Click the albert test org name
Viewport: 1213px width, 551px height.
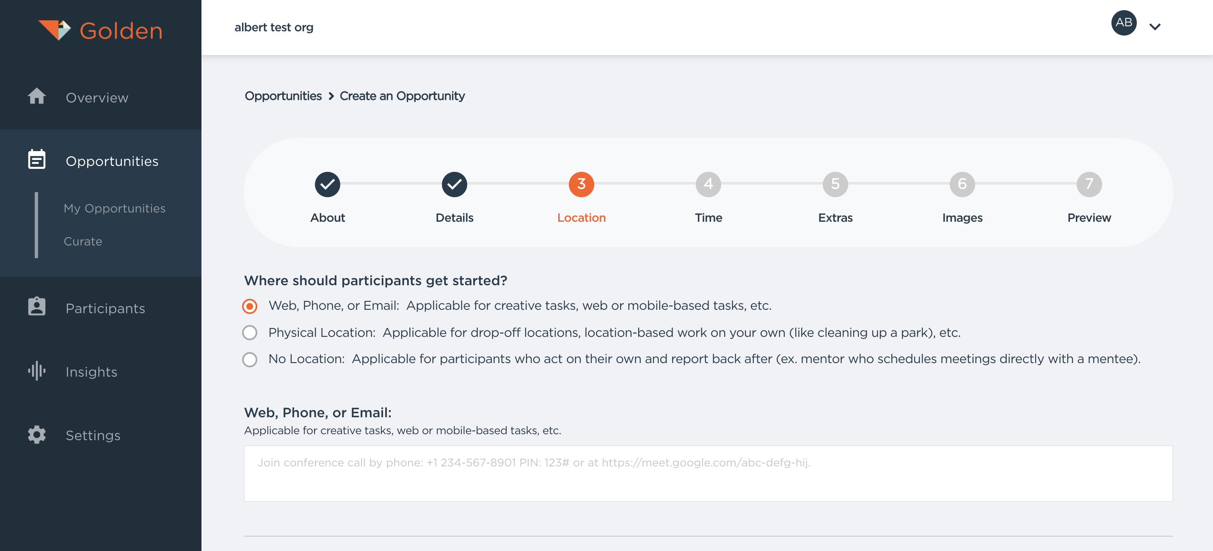(x=273, y=28)
